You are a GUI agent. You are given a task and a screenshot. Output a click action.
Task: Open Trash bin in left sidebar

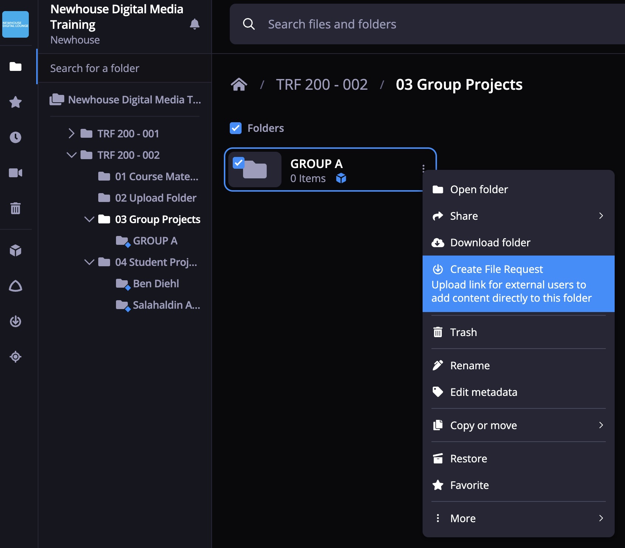pos(16,208)
